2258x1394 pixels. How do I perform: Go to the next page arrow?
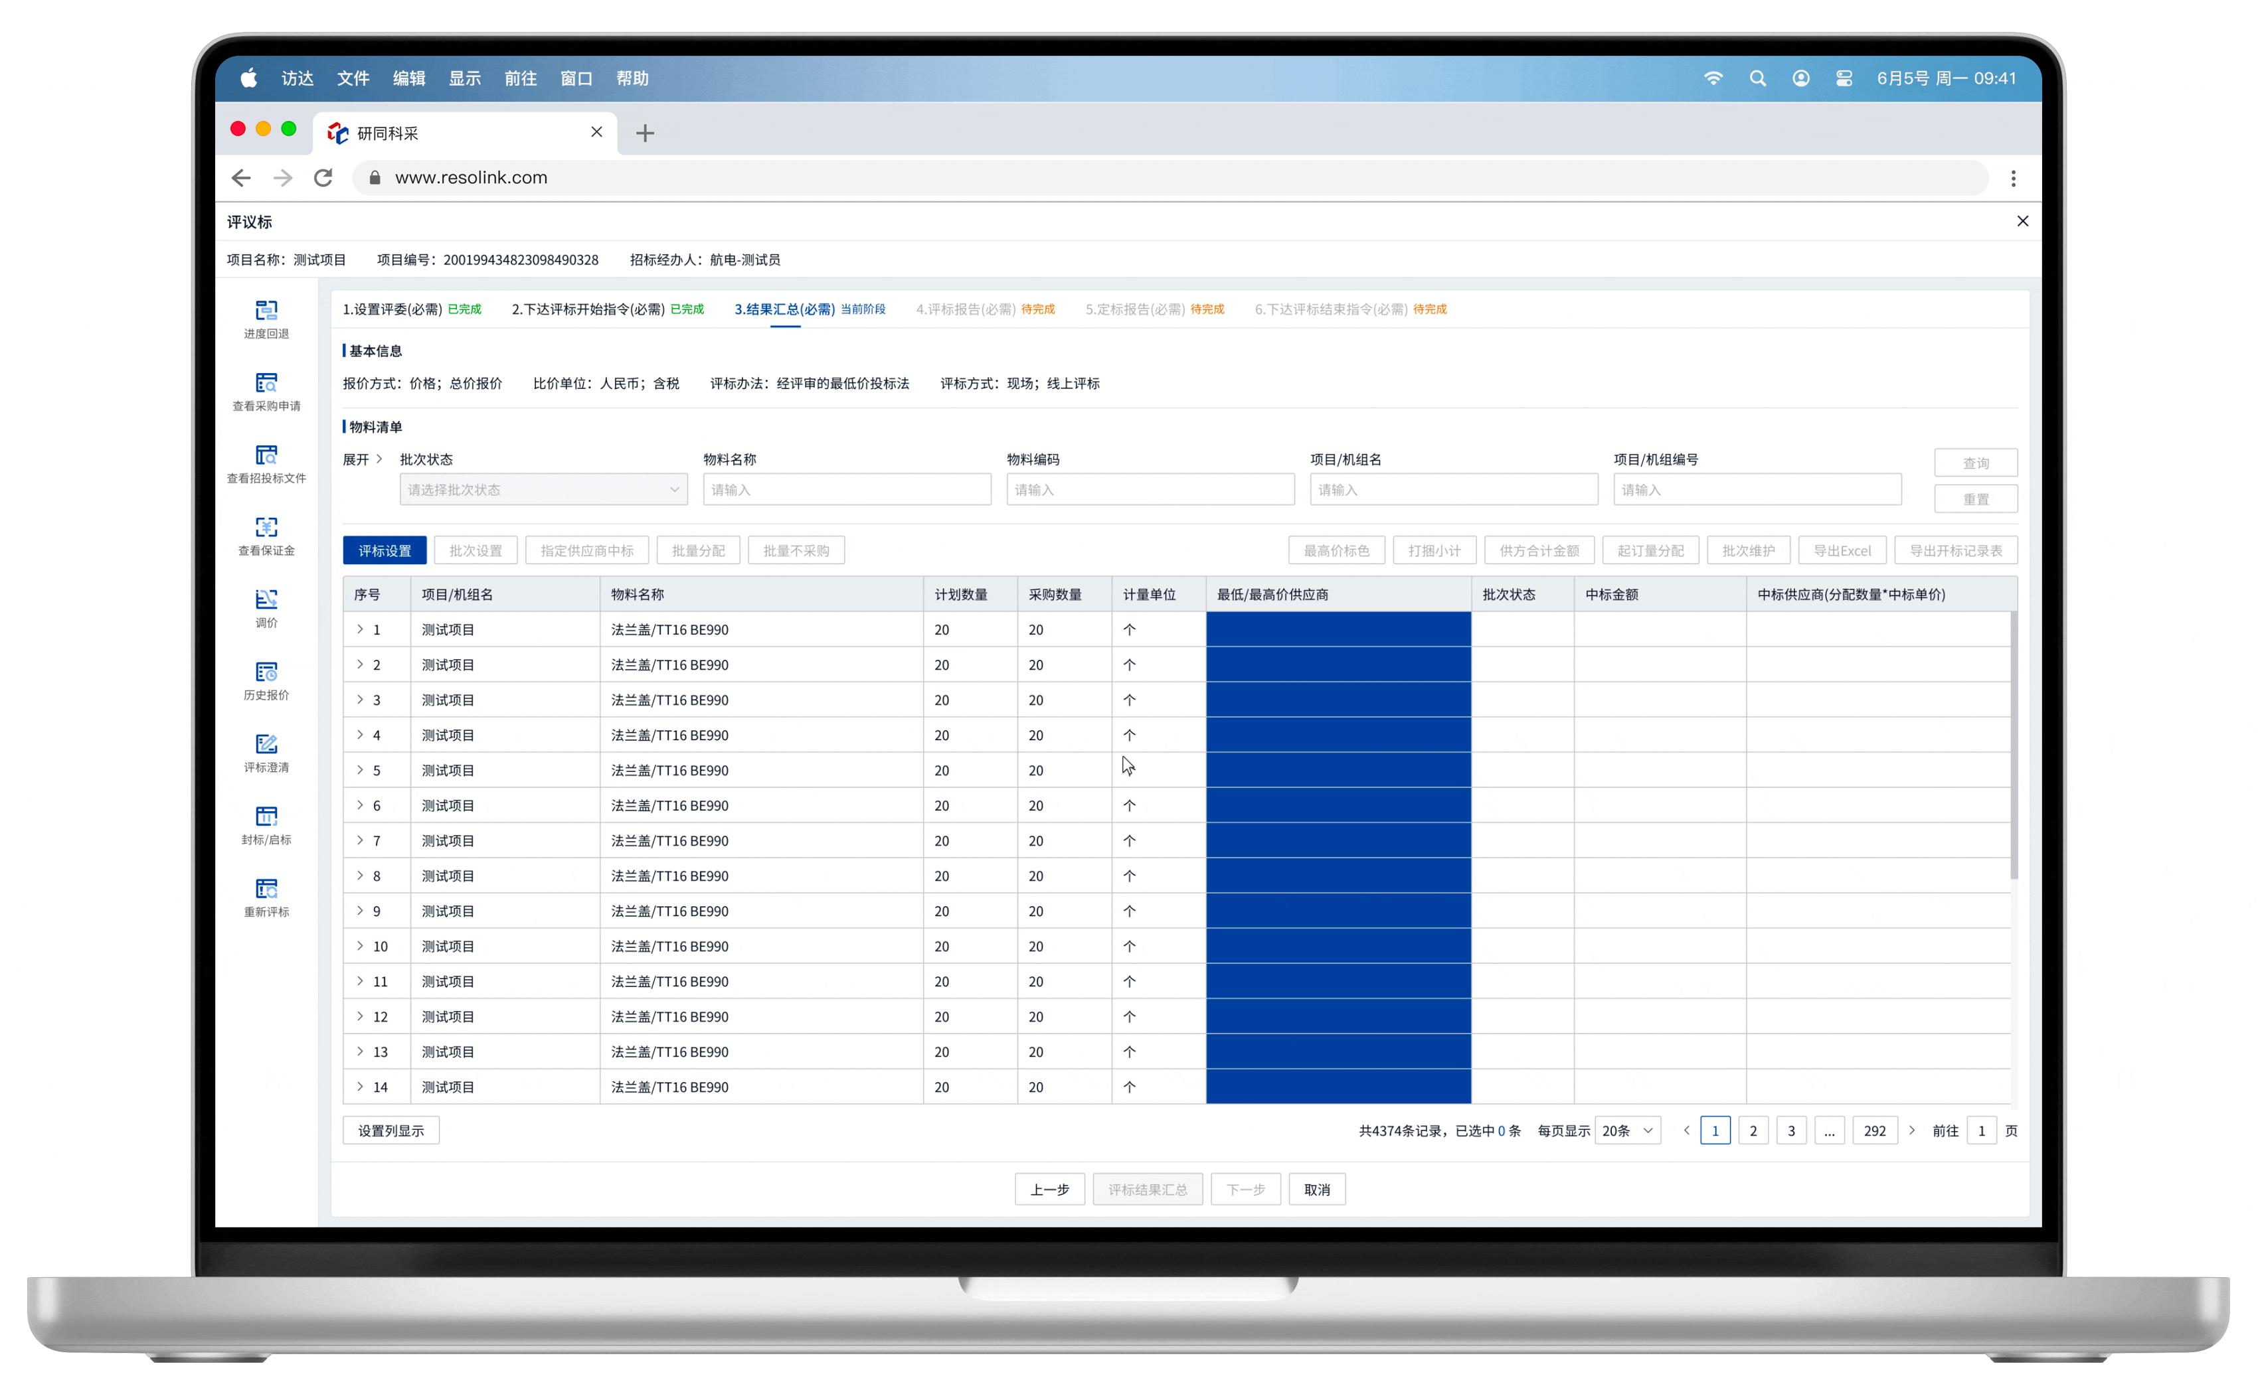click(1912, 1130)
